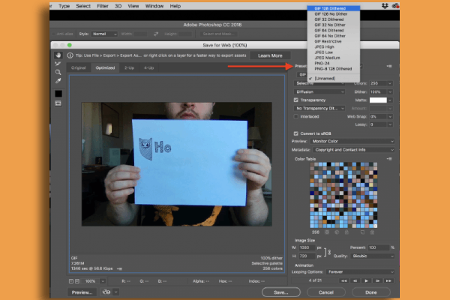
Task: Open the browser preview dropdown arrow
Action: pos(115,292)
